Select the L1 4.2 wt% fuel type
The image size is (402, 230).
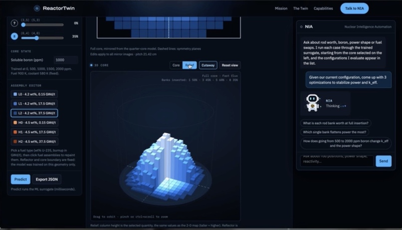tap(34, 104)
